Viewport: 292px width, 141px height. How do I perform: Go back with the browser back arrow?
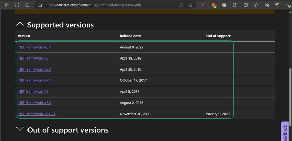coord(7,5)
